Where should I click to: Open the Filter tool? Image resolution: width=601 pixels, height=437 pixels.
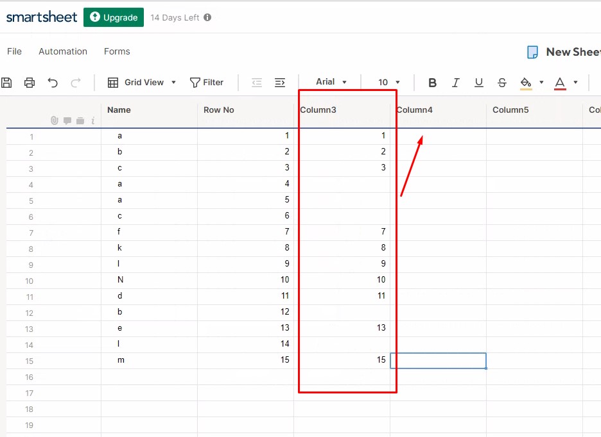[x=207, y=82]
